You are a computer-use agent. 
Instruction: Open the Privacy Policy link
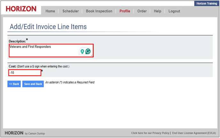pos(150,133)
